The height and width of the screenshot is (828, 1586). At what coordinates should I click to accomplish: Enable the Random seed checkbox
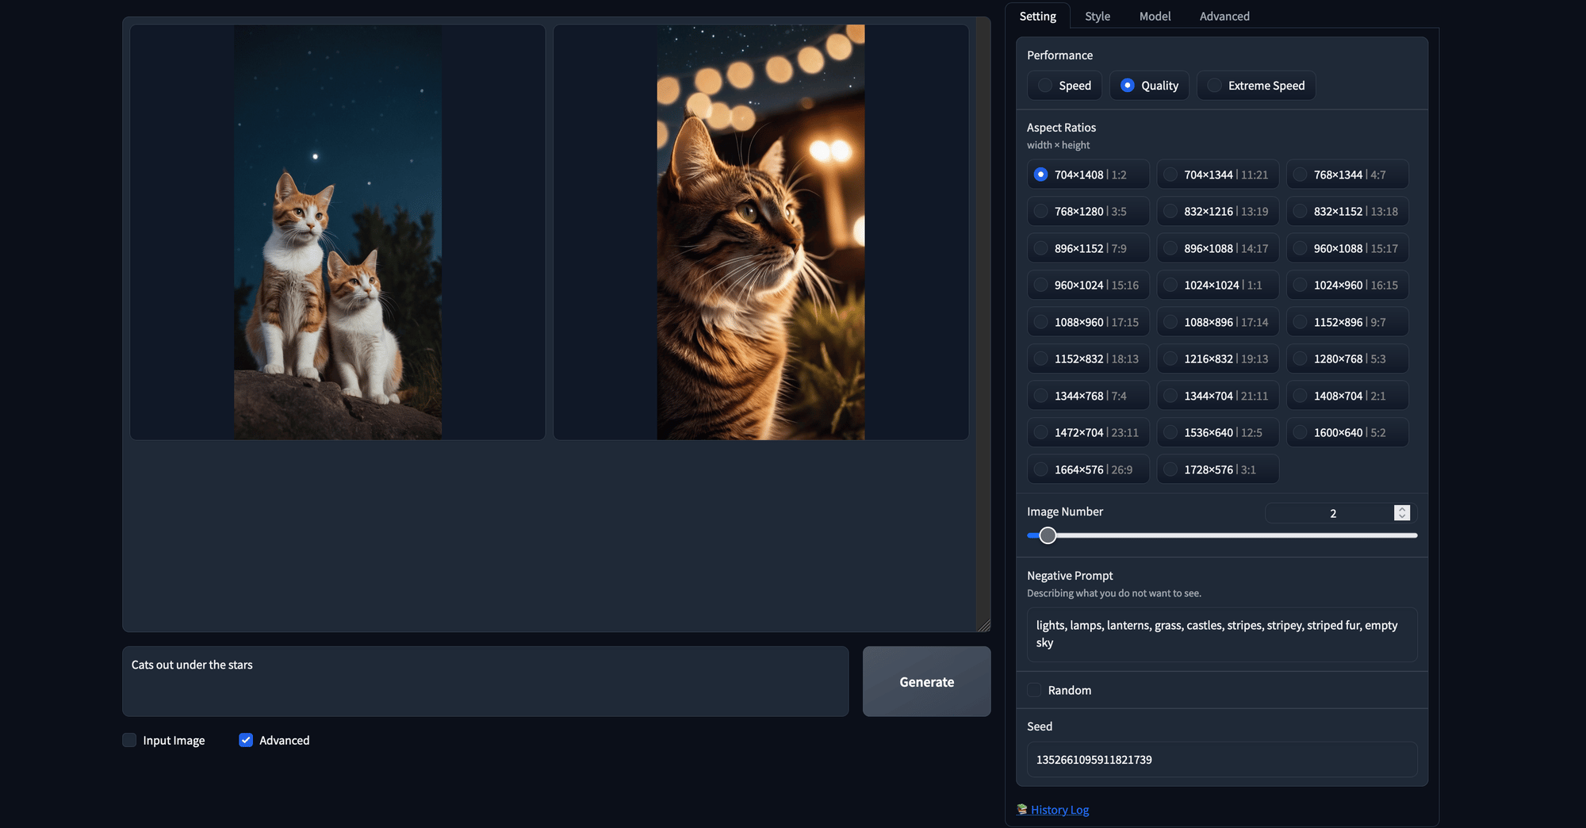tap(1034, 690)
